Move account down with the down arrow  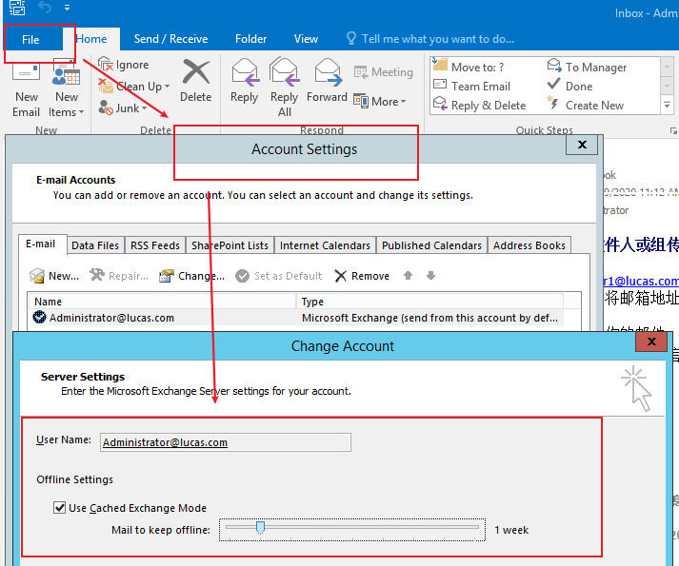pyautogui.click(x=430, y=275)
